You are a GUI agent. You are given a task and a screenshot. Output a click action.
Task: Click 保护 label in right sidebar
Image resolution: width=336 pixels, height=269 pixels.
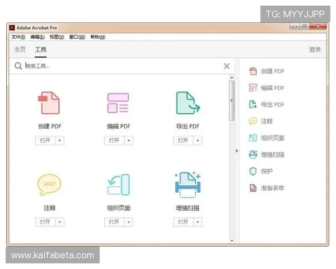[267, 171]
